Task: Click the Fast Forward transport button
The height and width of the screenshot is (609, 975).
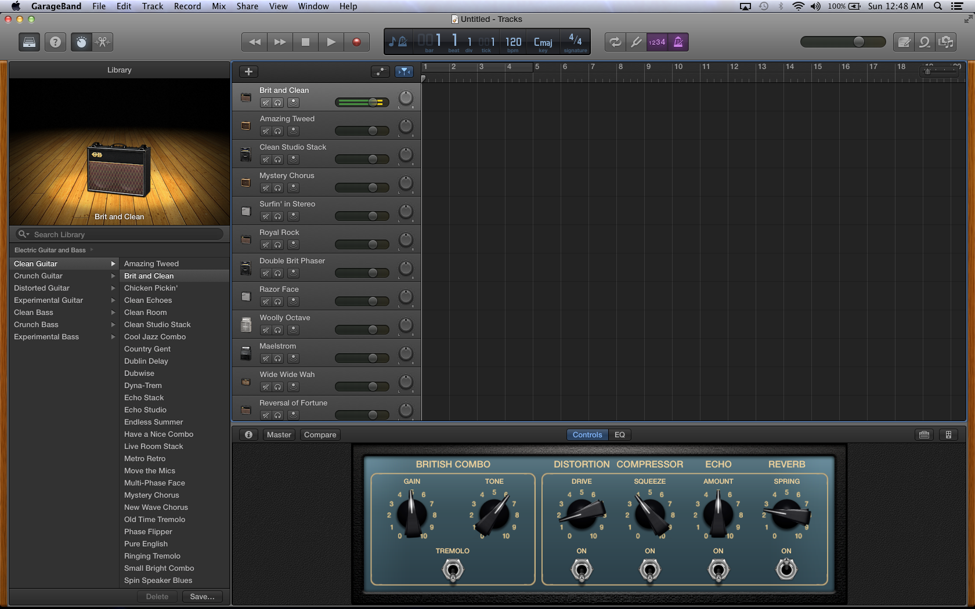Action: [280, 42]
